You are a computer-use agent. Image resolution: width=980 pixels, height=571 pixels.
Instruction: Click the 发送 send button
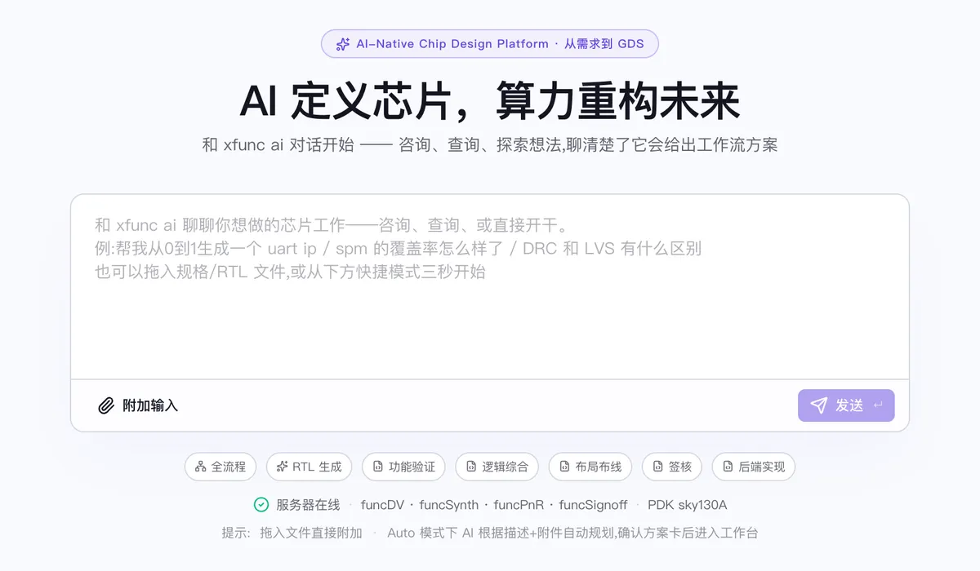(846, 405)
